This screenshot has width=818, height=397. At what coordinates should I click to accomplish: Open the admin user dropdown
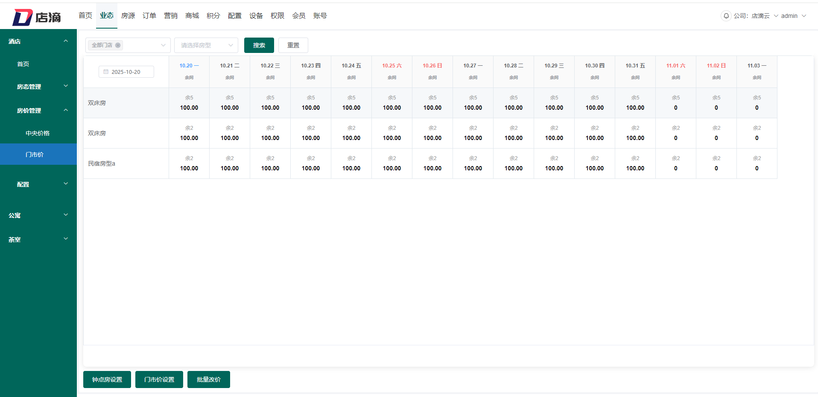pos(793,16)
